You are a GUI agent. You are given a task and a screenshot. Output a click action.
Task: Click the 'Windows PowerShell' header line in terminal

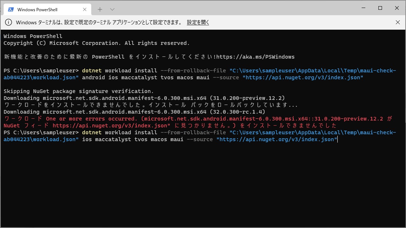tap(33, 36)
